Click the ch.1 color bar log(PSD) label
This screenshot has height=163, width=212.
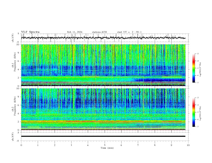pos(200,70)
